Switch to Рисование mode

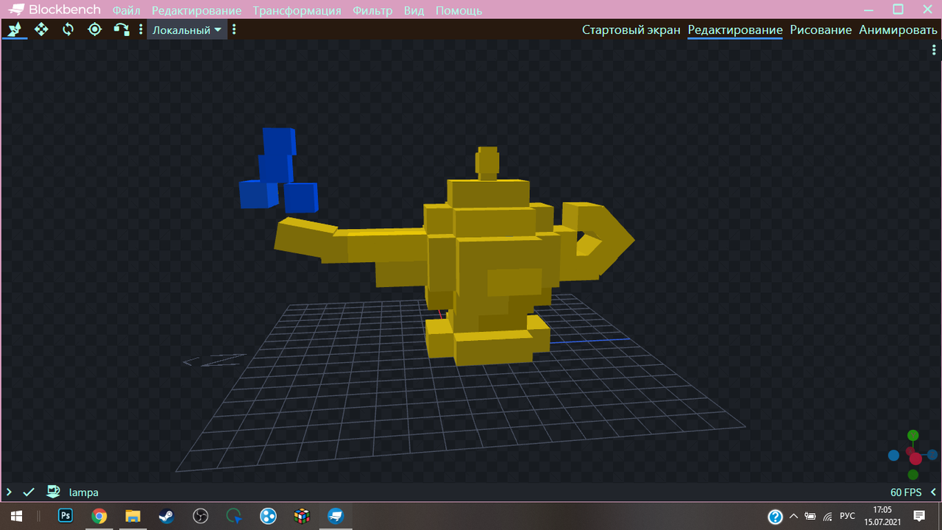821,30
